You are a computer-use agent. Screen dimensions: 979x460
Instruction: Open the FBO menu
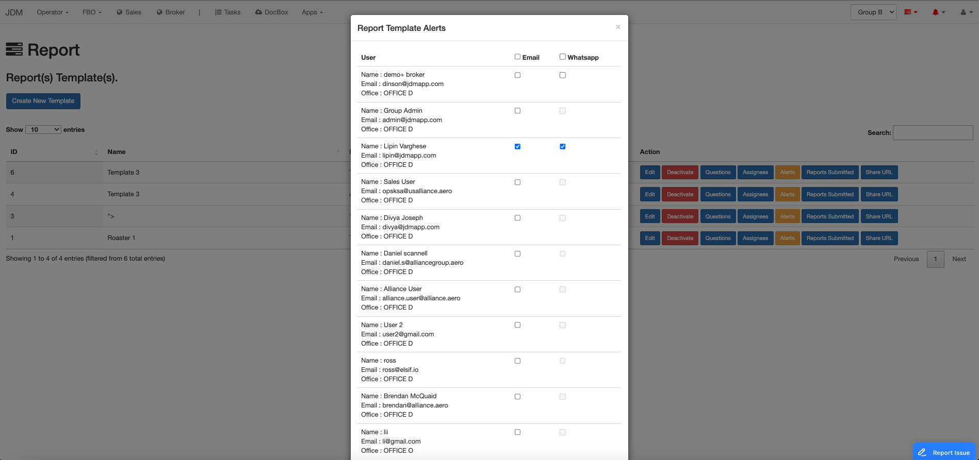(x=92, y=12)
